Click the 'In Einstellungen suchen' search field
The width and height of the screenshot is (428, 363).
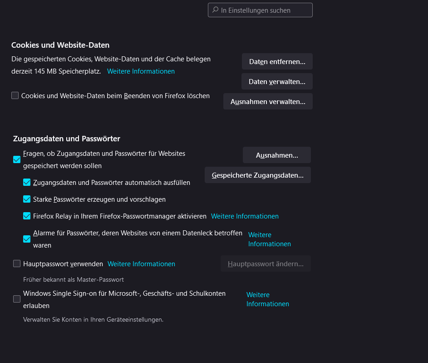point(264,10)
